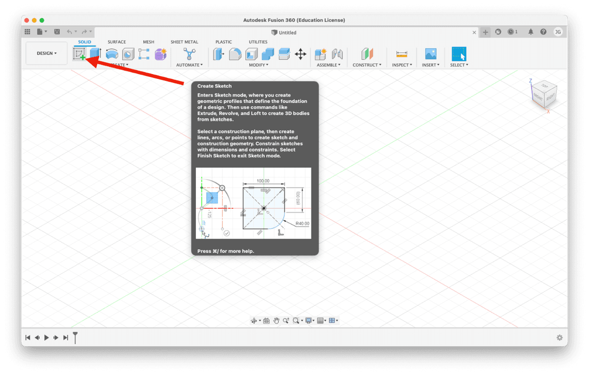Image resolution: width=589 pixels, height=375 pixels.
Task: Switch to the SHEET METAL tab
Action: click(x=185, y=42)
